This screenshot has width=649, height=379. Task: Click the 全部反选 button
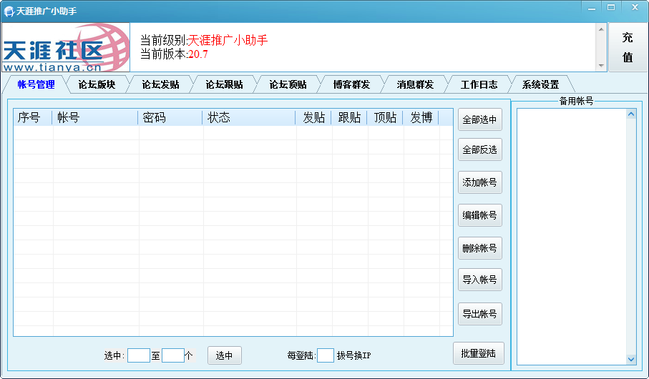(479, 149)
